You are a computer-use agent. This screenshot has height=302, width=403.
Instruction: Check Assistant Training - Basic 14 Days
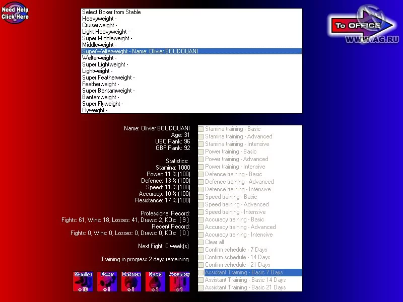[x=201, y=280]
